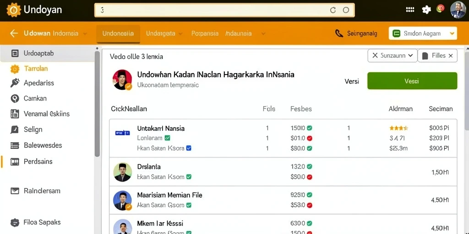Click the red-hat profile photo by title
469x234 pixels.
[122, 80]
